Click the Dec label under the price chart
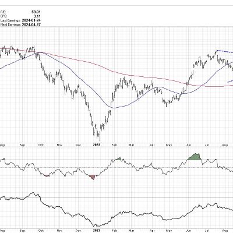The width and height of the screenshot is (233, 233). [x=78, y=145]
